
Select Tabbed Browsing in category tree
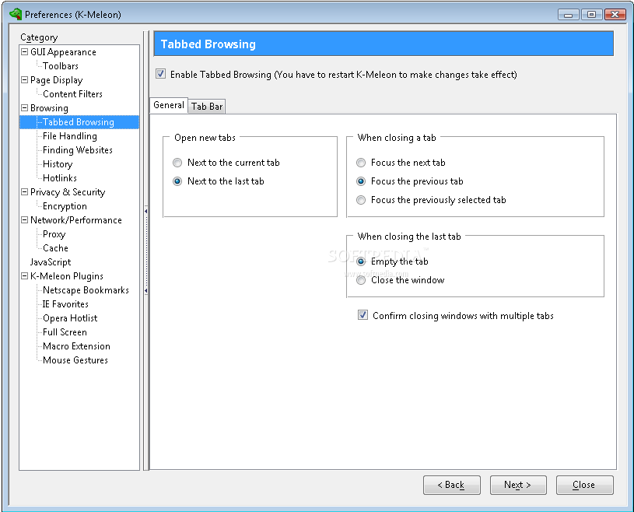tap(79, 122)
